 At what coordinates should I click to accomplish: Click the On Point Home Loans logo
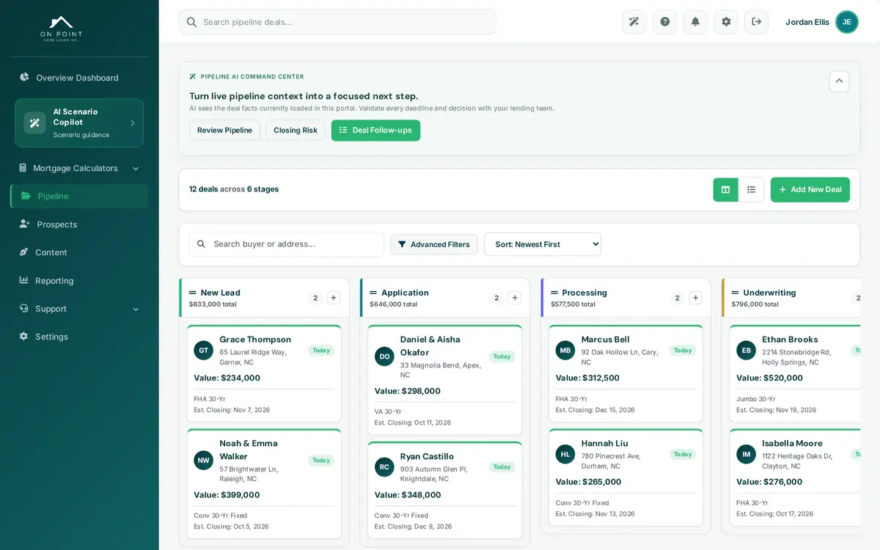click(x=61, y=29)
